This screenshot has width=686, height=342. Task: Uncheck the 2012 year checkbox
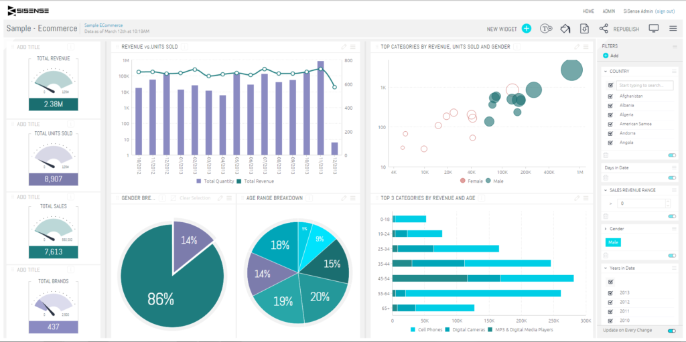pos(610,302)
